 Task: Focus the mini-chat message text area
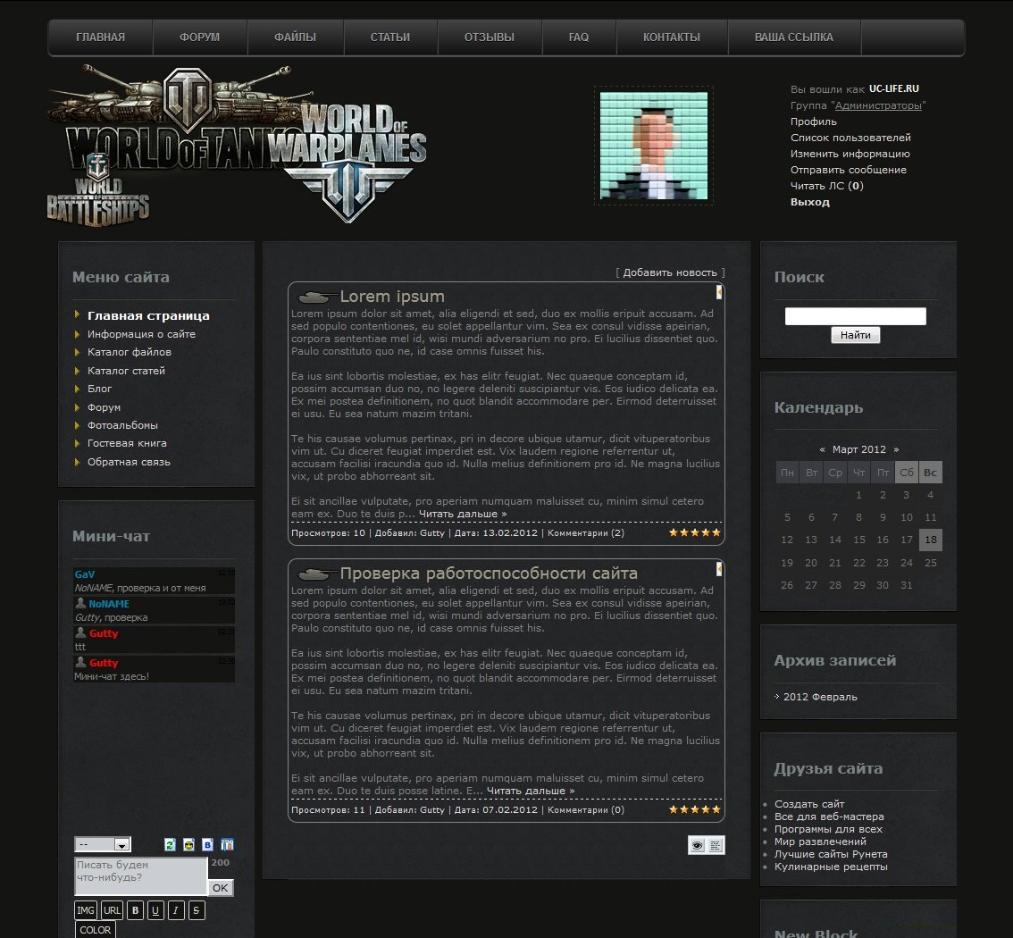[141, 876]
